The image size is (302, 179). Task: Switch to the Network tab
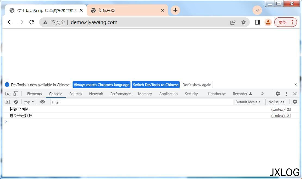[x=96, y=94]
